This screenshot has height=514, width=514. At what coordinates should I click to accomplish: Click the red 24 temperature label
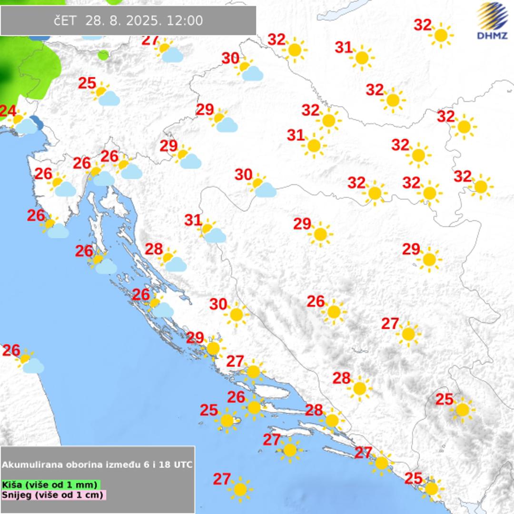coord(8,111)
